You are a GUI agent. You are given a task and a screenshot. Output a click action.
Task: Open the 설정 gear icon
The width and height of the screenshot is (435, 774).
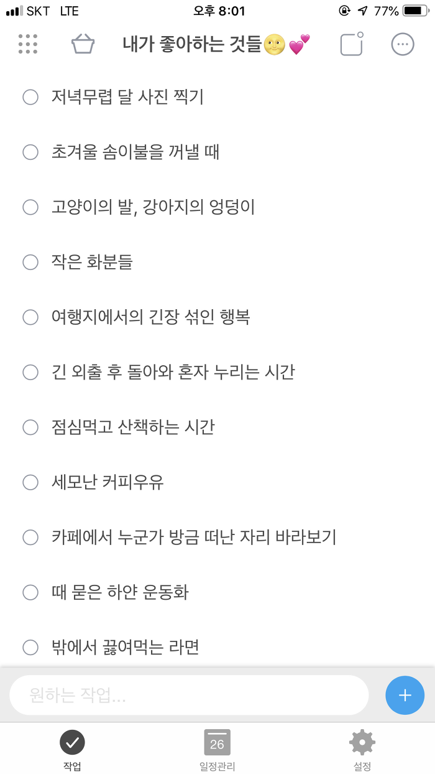[x=362, y=742]
